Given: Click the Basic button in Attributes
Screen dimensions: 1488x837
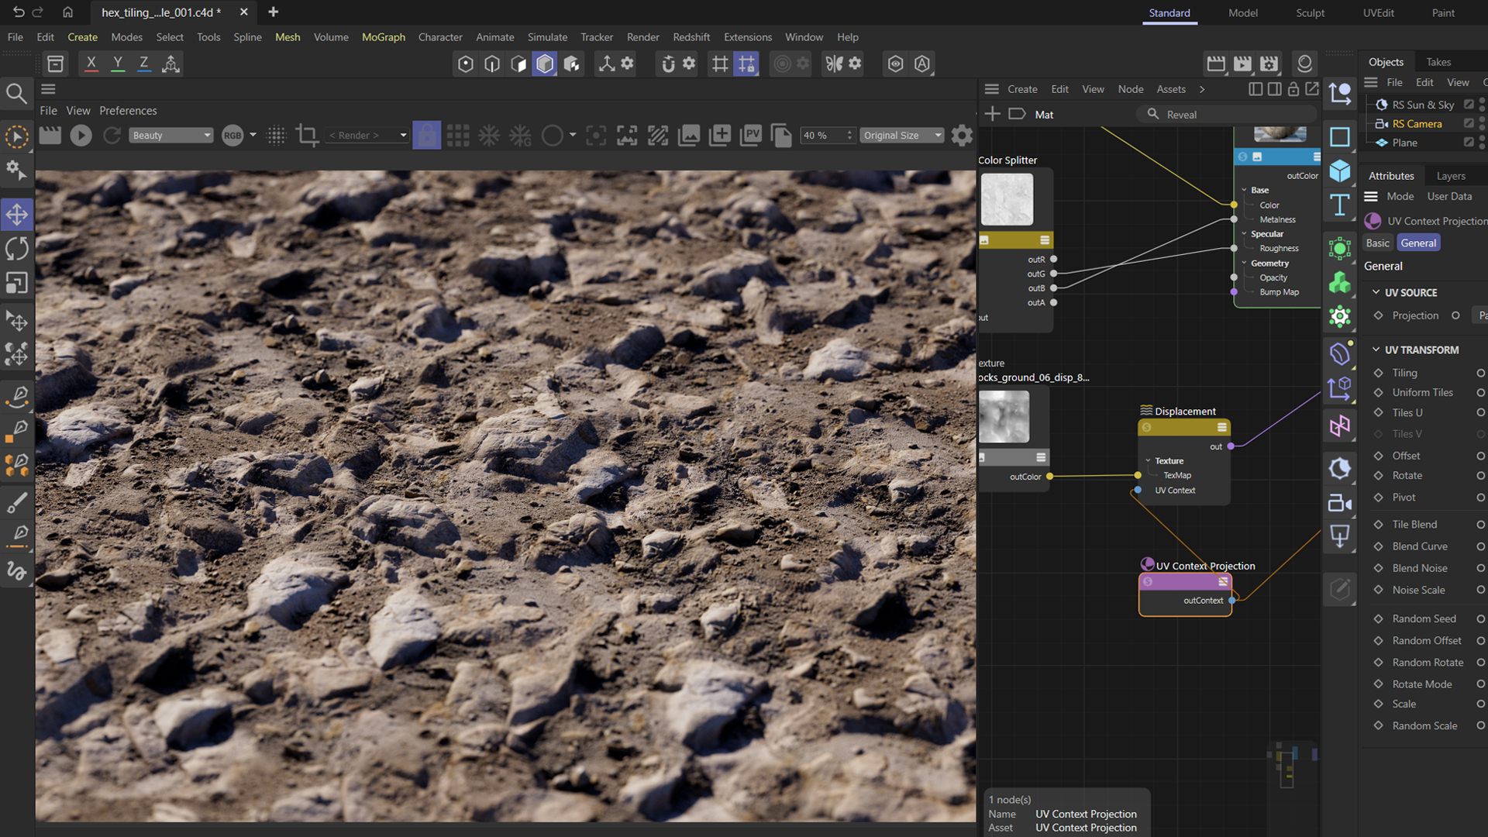Looking at the screenshot, I should pos(1377,243).
